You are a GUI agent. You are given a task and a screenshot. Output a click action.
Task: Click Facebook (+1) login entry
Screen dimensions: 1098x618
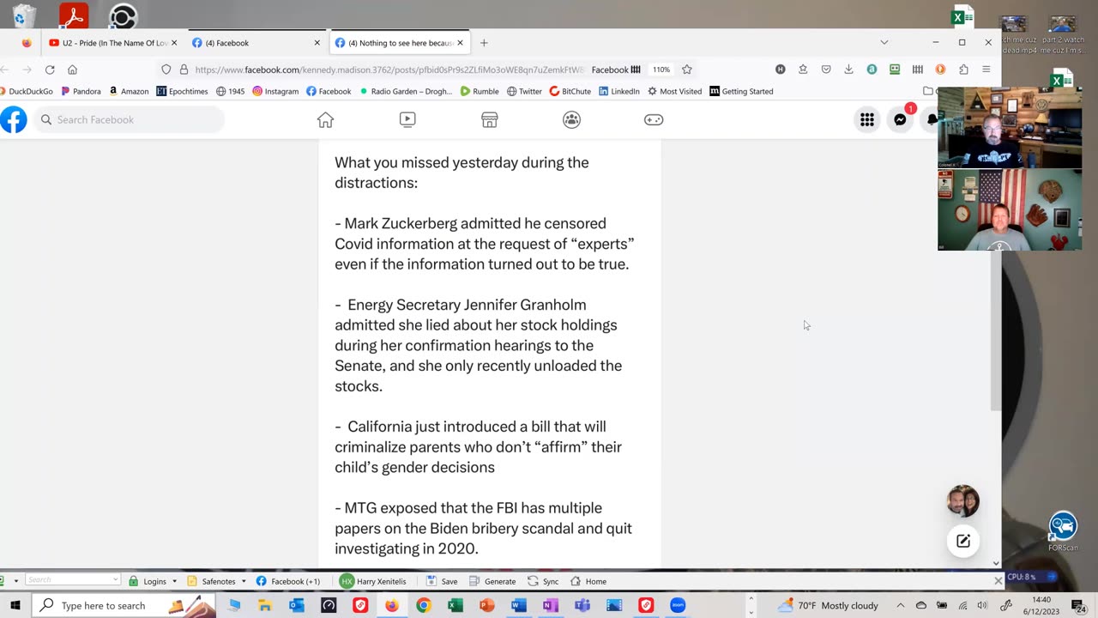(x=288, y=581)
